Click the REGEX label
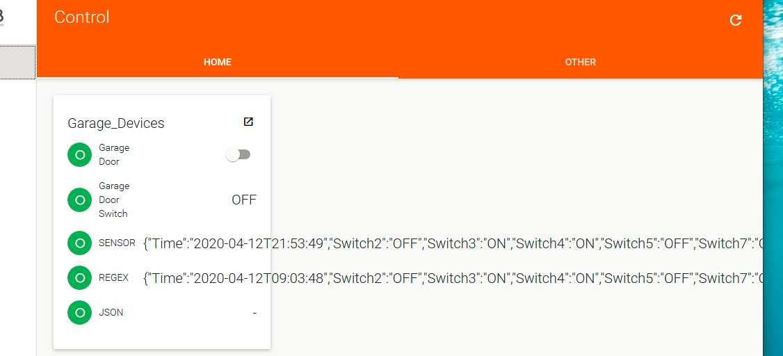This screenshot has width=783, height=356. [114, 277]
